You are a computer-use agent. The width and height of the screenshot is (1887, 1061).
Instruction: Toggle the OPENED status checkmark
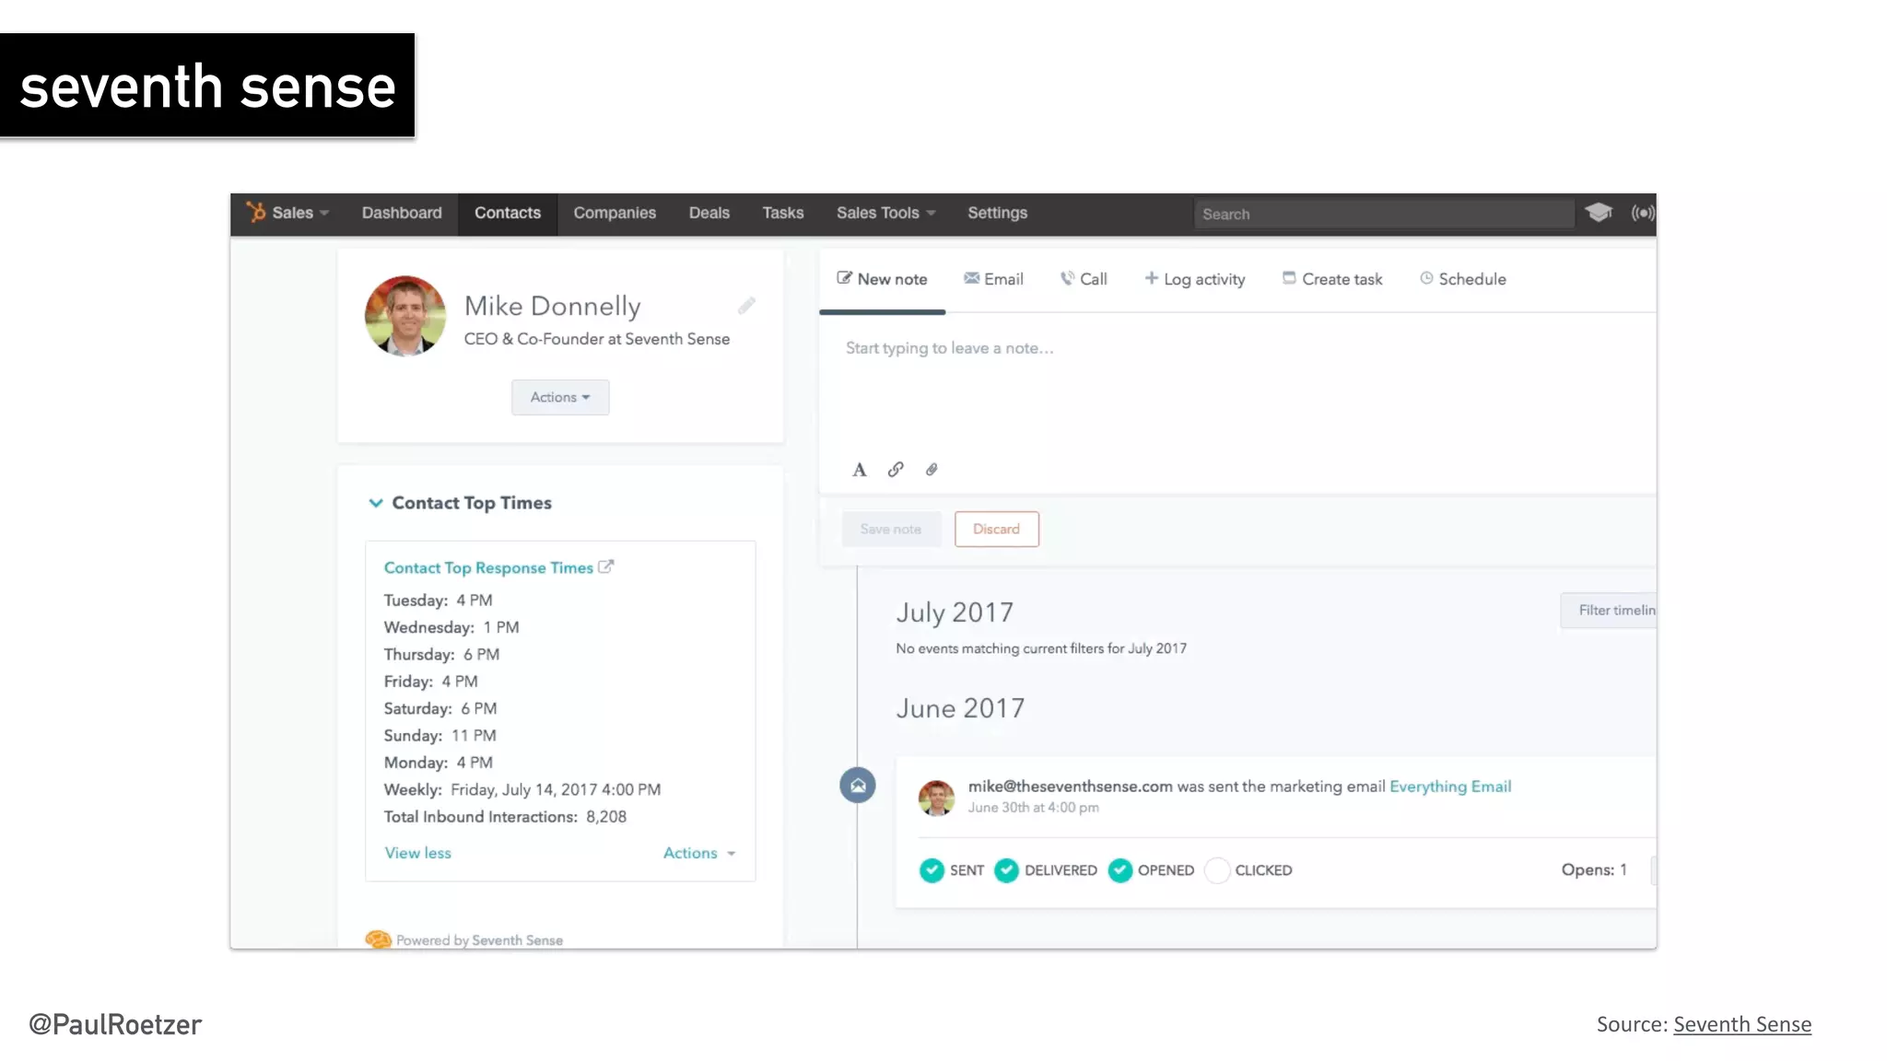[1119, 870]
